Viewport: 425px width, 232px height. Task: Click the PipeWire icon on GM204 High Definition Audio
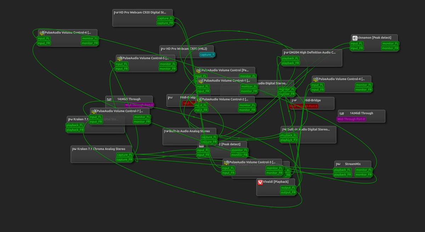click(286, 52)
